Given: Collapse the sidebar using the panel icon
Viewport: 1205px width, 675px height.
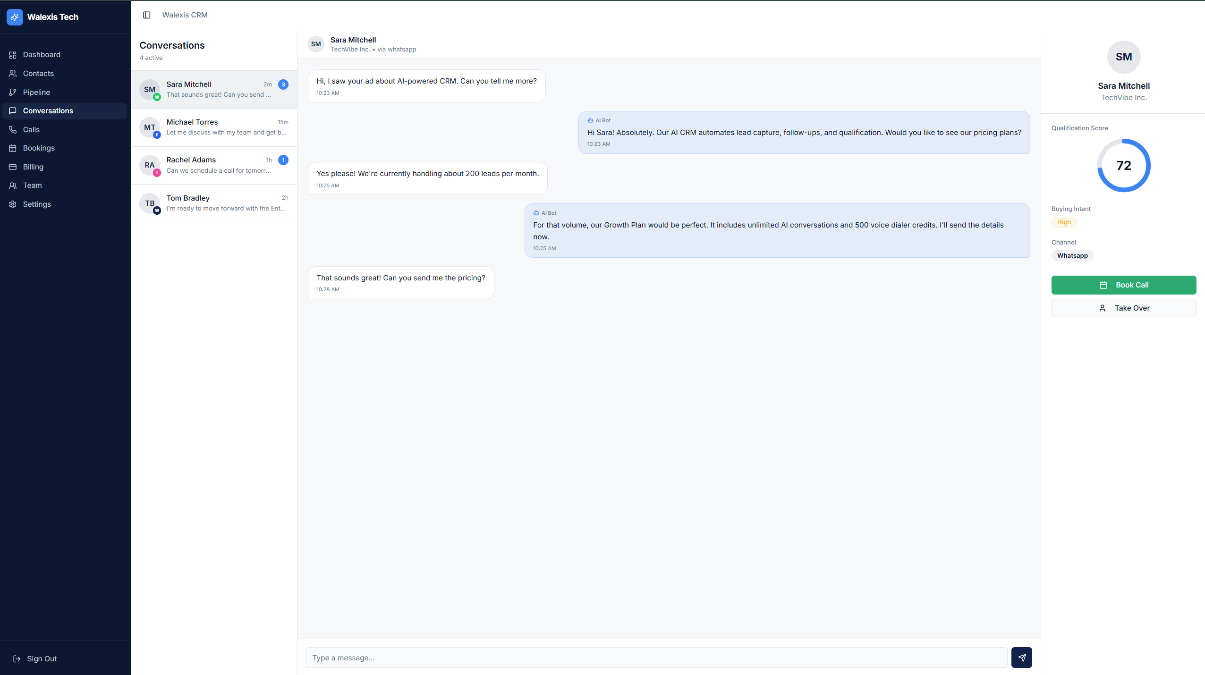Looking at the screenshot, I should coord(147,15).
